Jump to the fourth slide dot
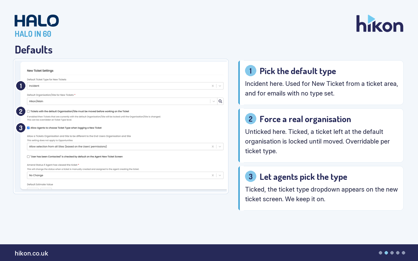Image resolution: width=418 pixels, height=261 pixels. pos(398,253)
